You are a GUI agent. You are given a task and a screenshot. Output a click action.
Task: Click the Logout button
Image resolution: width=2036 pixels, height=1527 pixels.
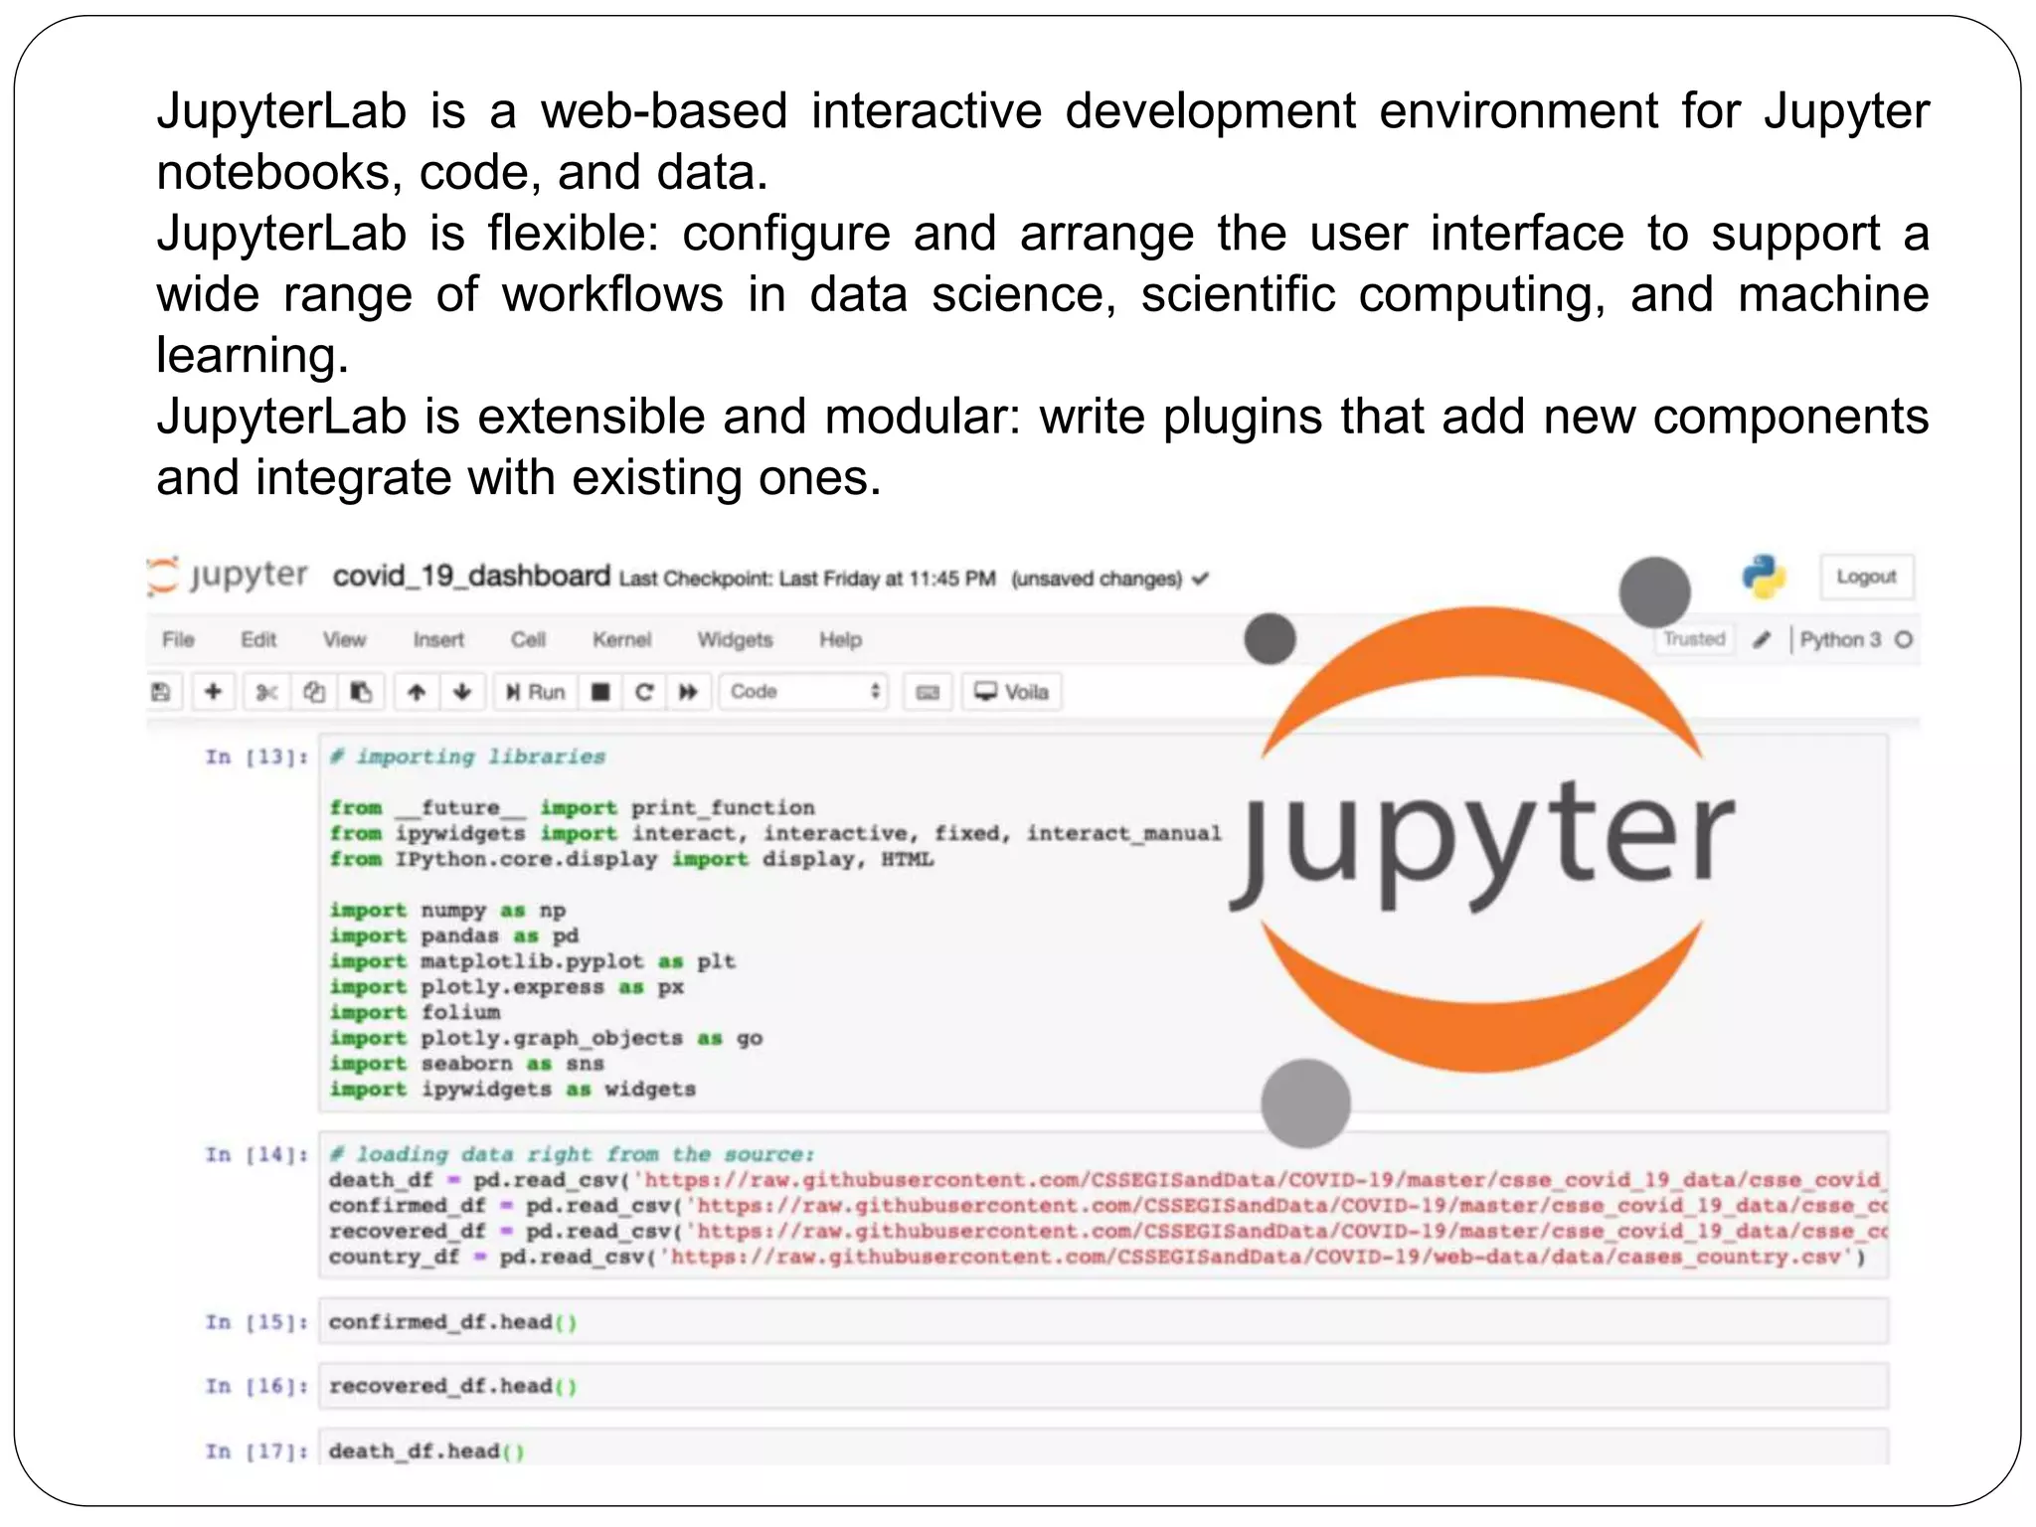point(1866,577)
